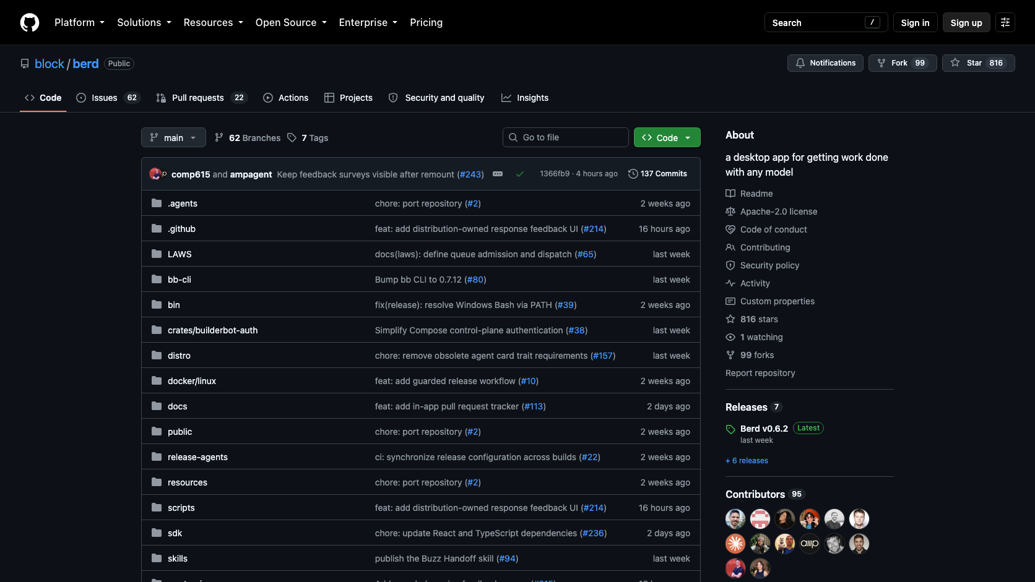Click the Sign in button

[916, 22]
